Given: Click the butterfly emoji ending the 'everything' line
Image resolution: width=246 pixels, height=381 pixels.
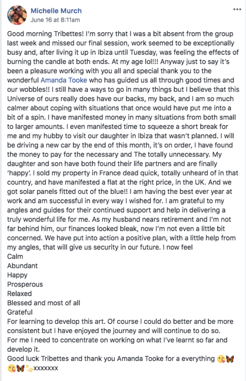Looking at the screenshot, I should tap(230, 359).
